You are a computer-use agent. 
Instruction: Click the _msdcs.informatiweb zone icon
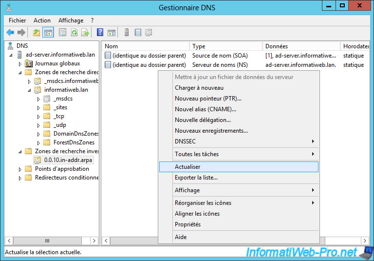coord(37,81)
